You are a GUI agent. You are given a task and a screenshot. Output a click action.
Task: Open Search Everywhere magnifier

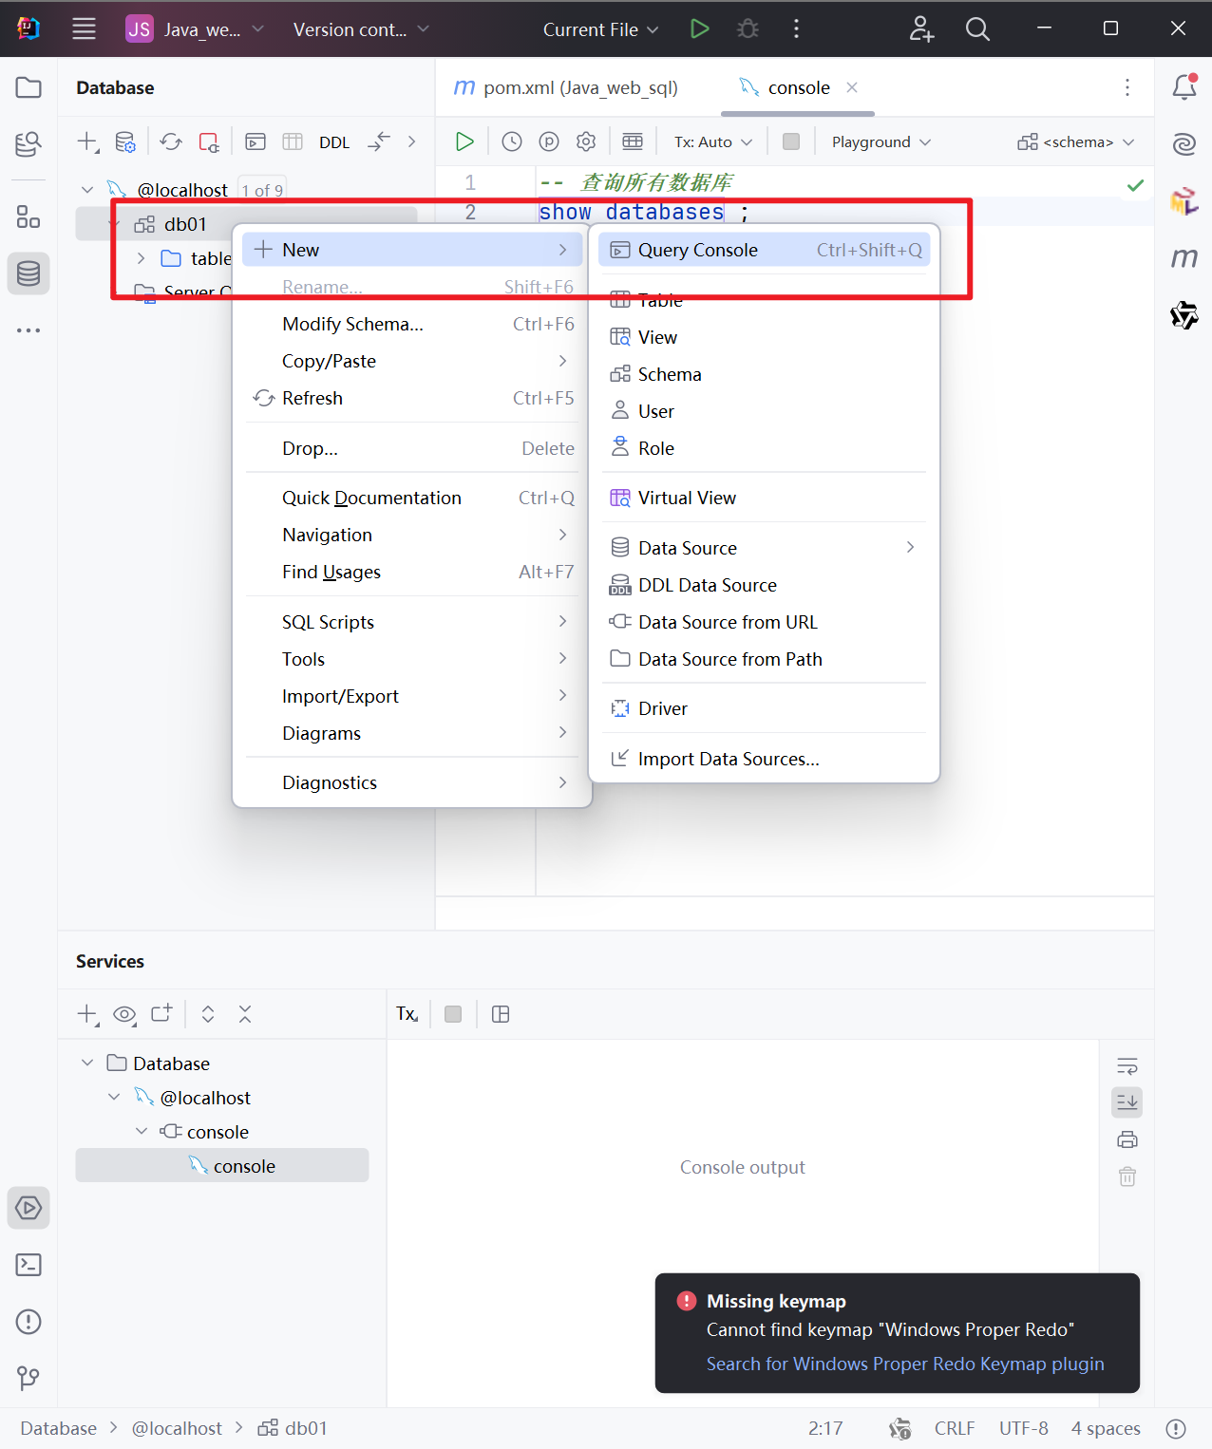977,28
